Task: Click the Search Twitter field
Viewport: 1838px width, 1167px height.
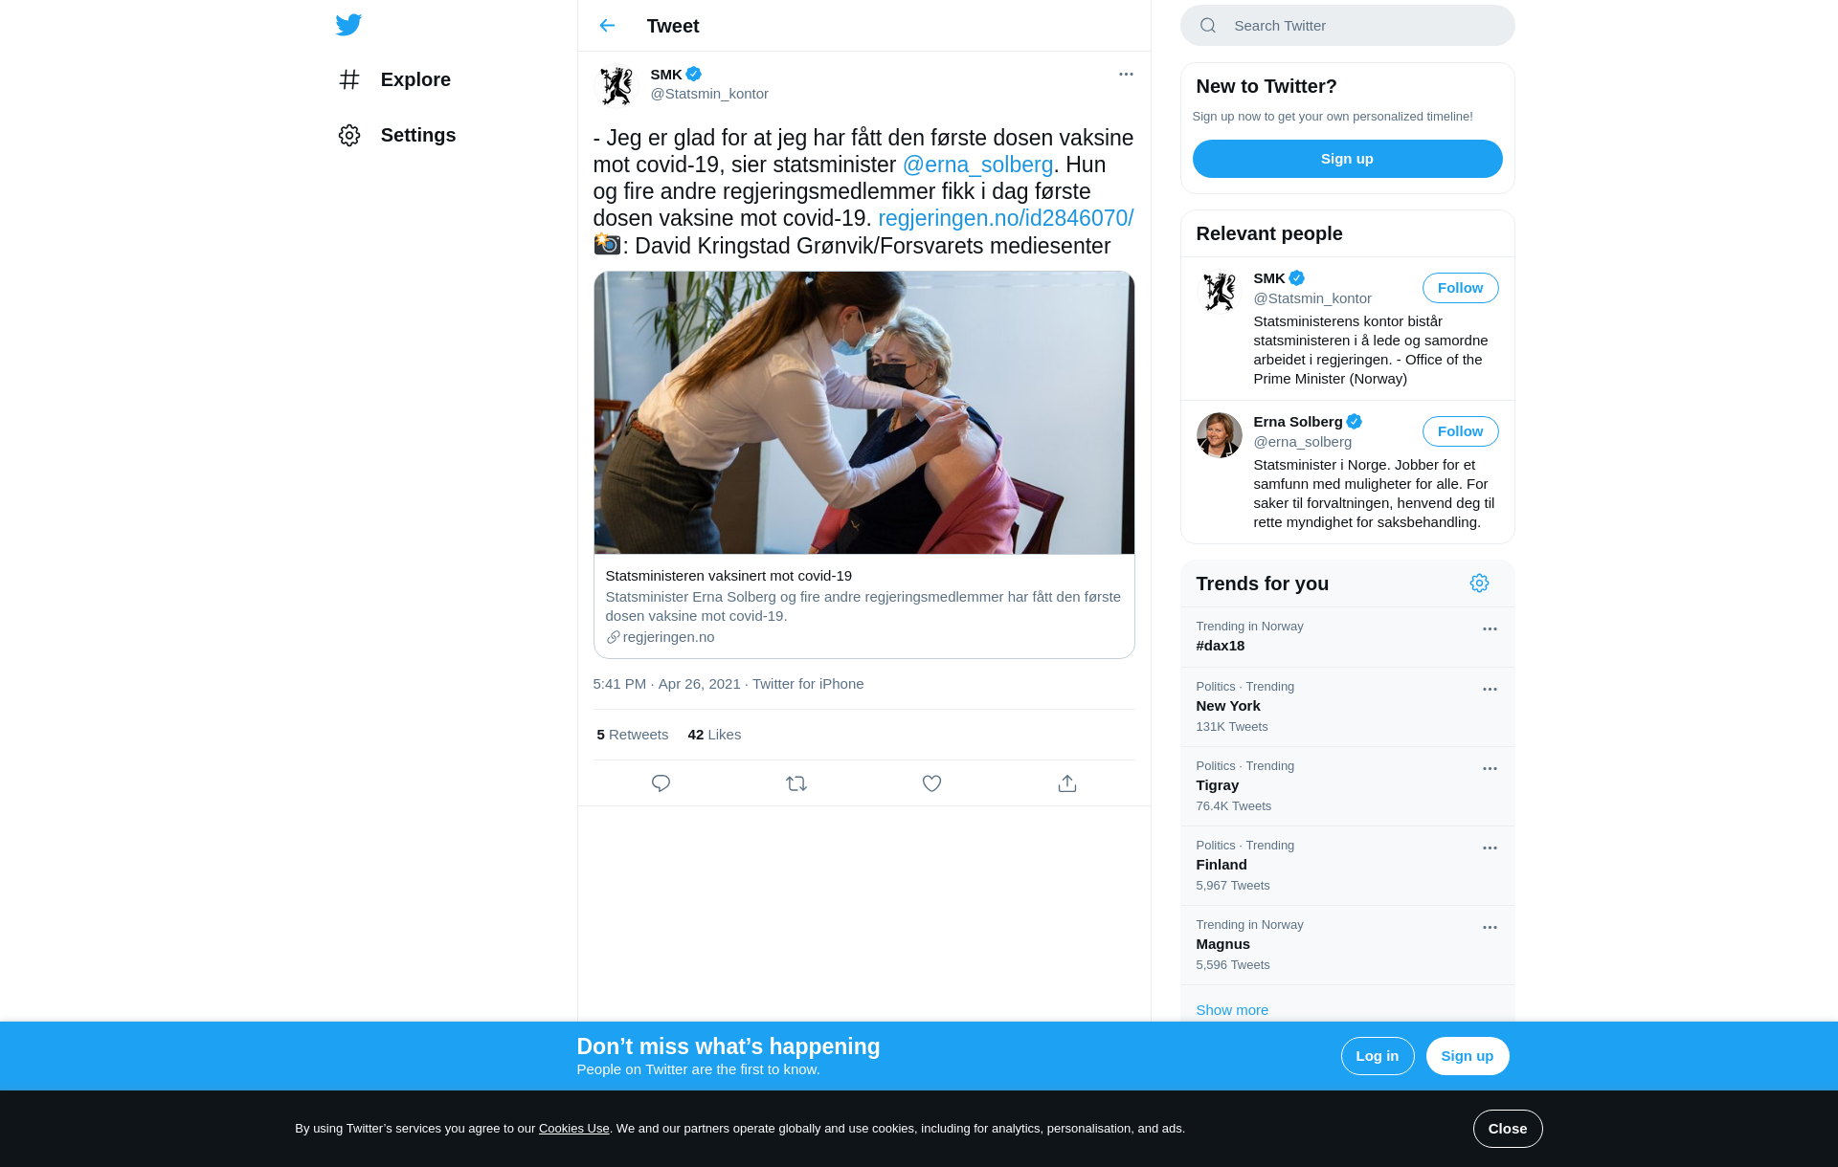Action: (x=1347, y=26)
